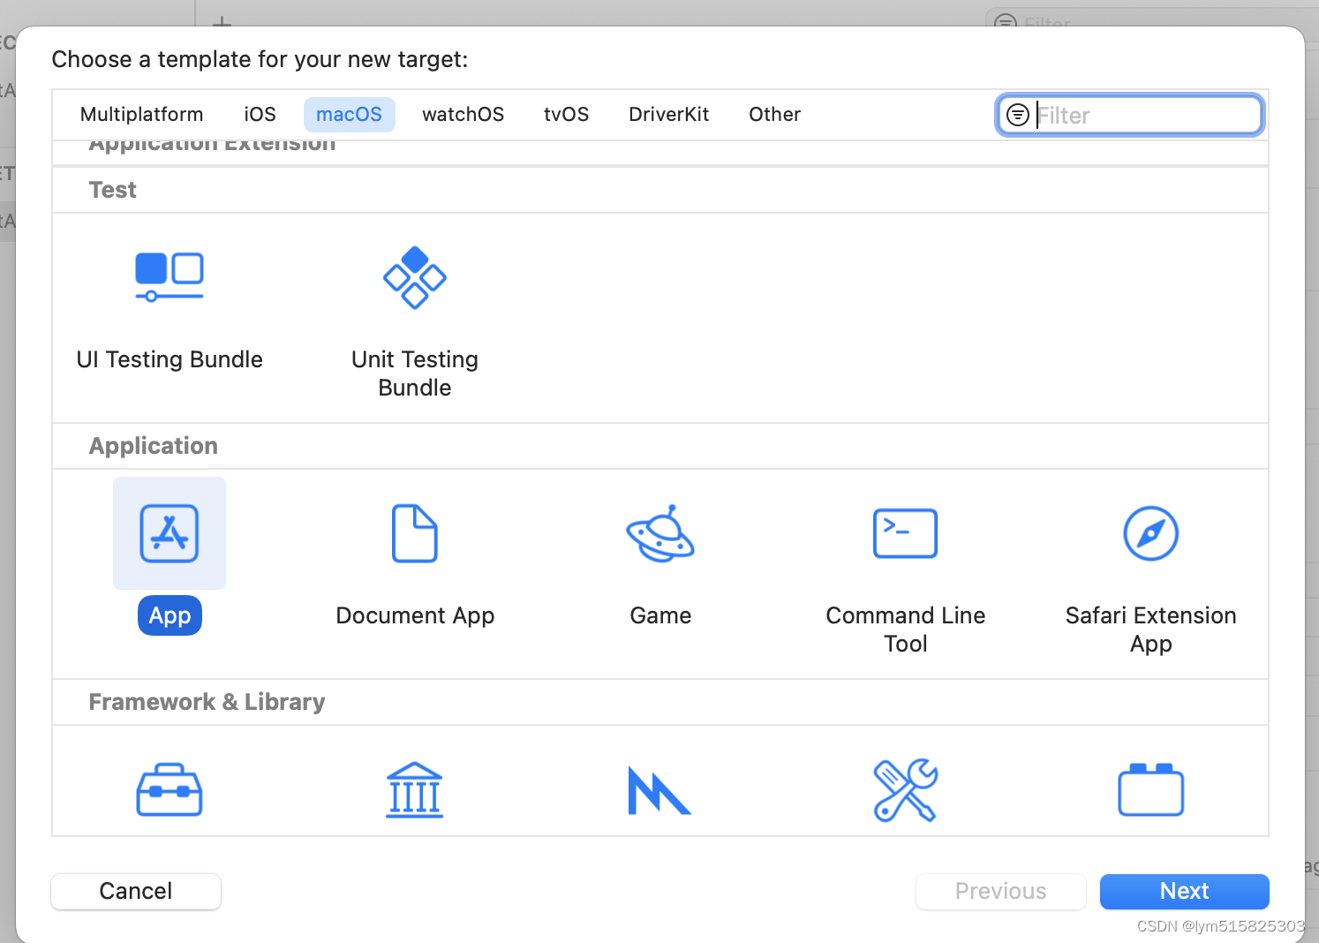Select the XPC Service tools icon
This screenshot has height=943, width=1319.
tap(905, 788)
